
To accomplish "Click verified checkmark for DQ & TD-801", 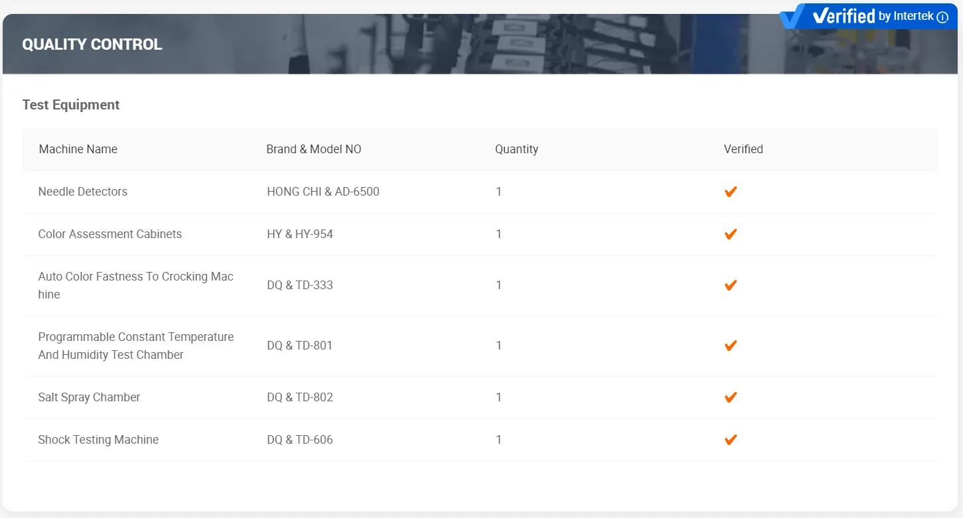I will point(731,346).
